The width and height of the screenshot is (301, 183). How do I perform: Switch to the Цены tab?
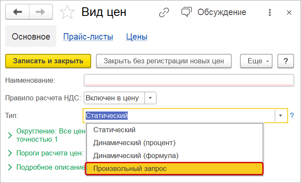pyautogui.click(x=137, y=37)
